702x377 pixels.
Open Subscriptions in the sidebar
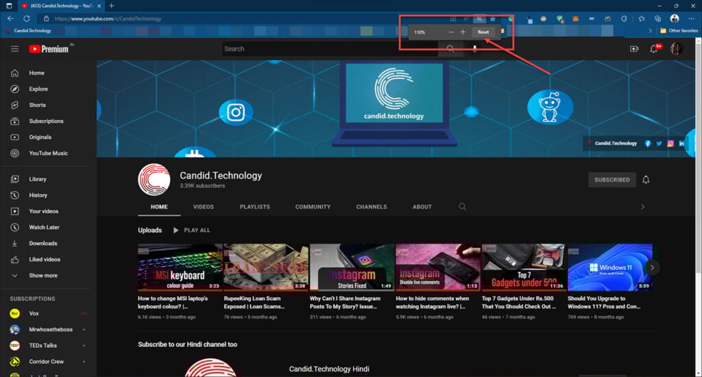pyautogui.click(x=46, y=121)
